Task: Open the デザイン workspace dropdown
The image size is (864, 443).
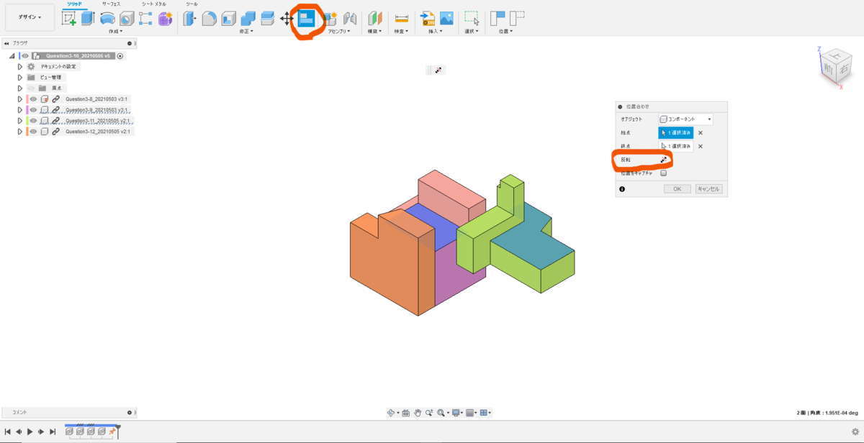Action: [x=30, y=17]
